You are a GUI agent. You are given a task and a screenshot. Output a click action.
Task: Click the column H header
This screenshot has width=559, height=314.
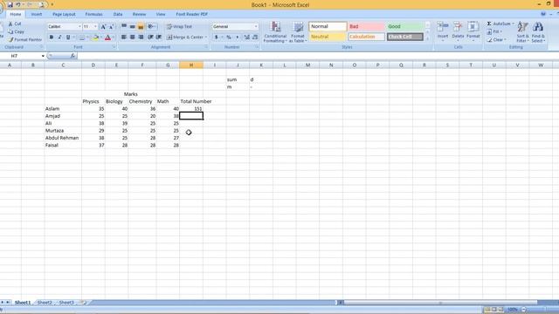point(191,65)
